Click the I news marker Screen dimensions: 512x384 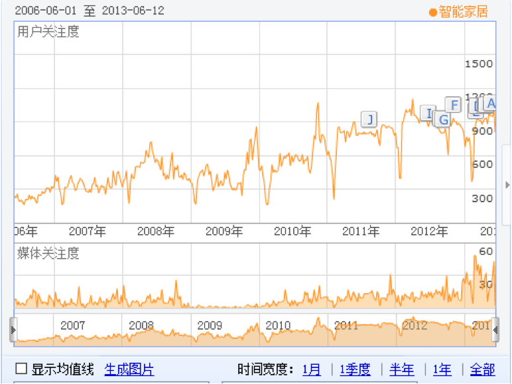coord(428,114)
